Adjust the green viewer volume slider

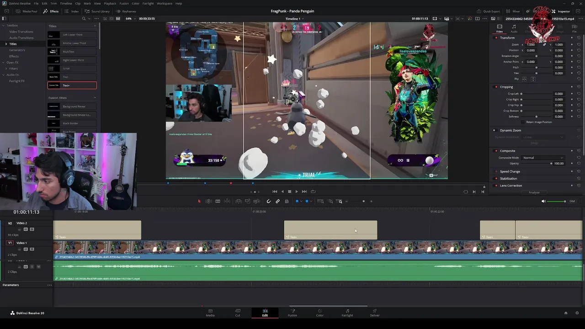(556, 201)
